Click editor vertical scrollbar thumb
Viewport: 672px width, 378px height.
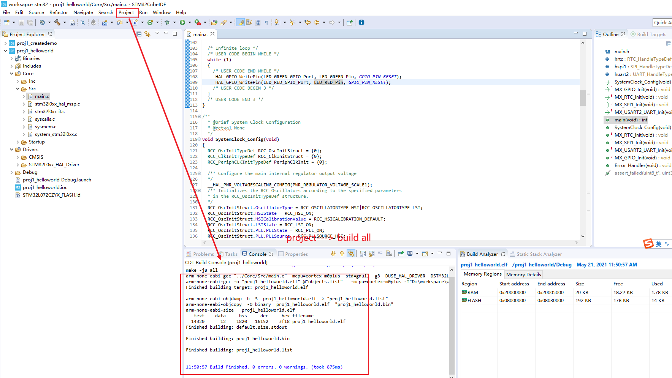pyautogui.click(x=583, y=98)
